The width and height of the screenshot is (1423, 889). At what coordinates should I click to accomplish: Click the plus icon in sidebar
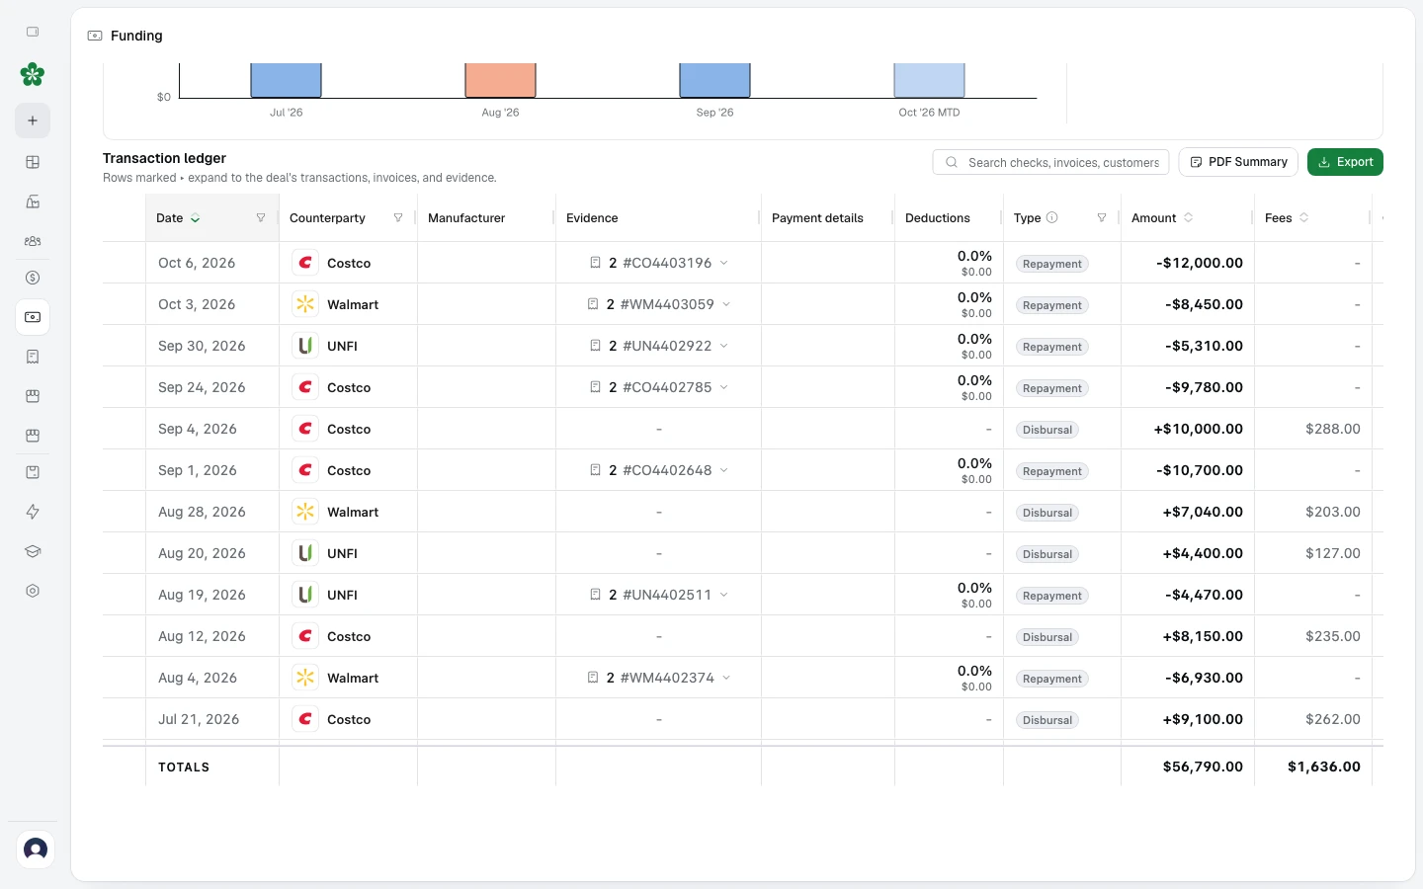pos(33,121)
